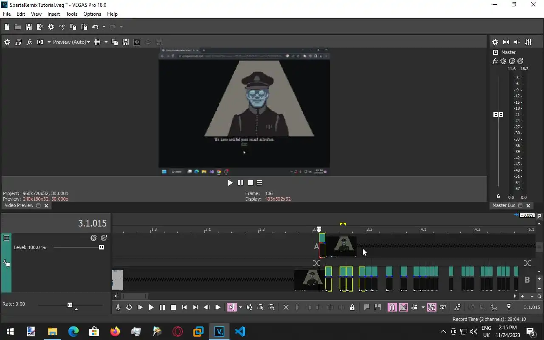544x340 pixels.
Task: Stop the video preview
Action: click(251, 183)
